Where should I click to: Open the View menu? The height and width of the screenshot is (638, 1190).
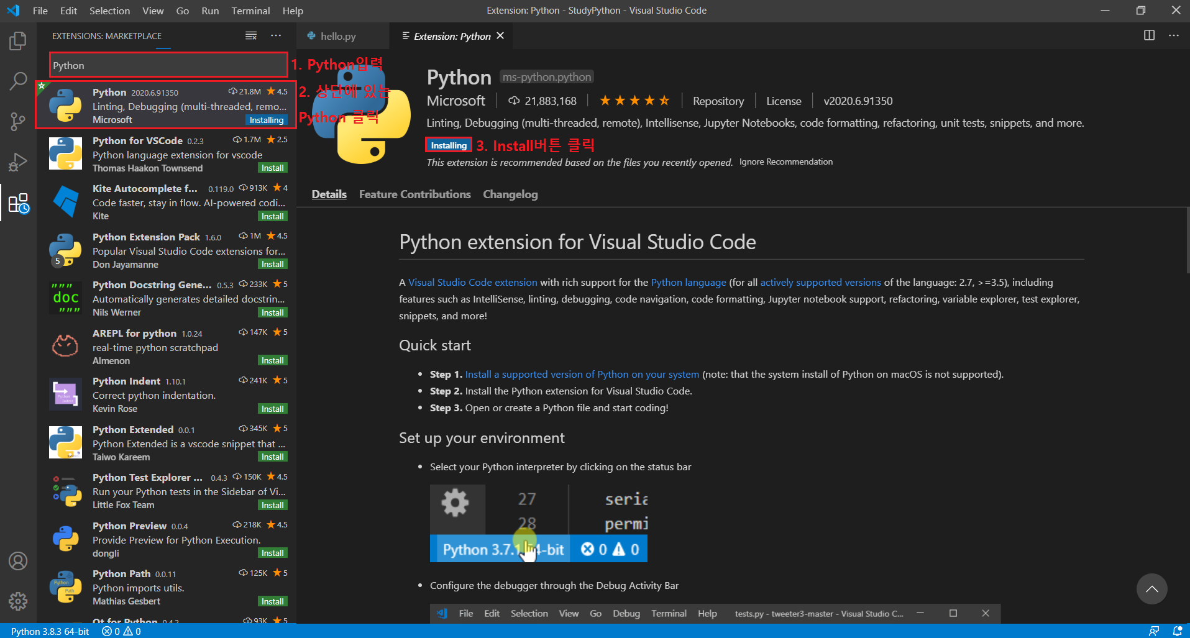pyautogui.click(x=153, y=11)
